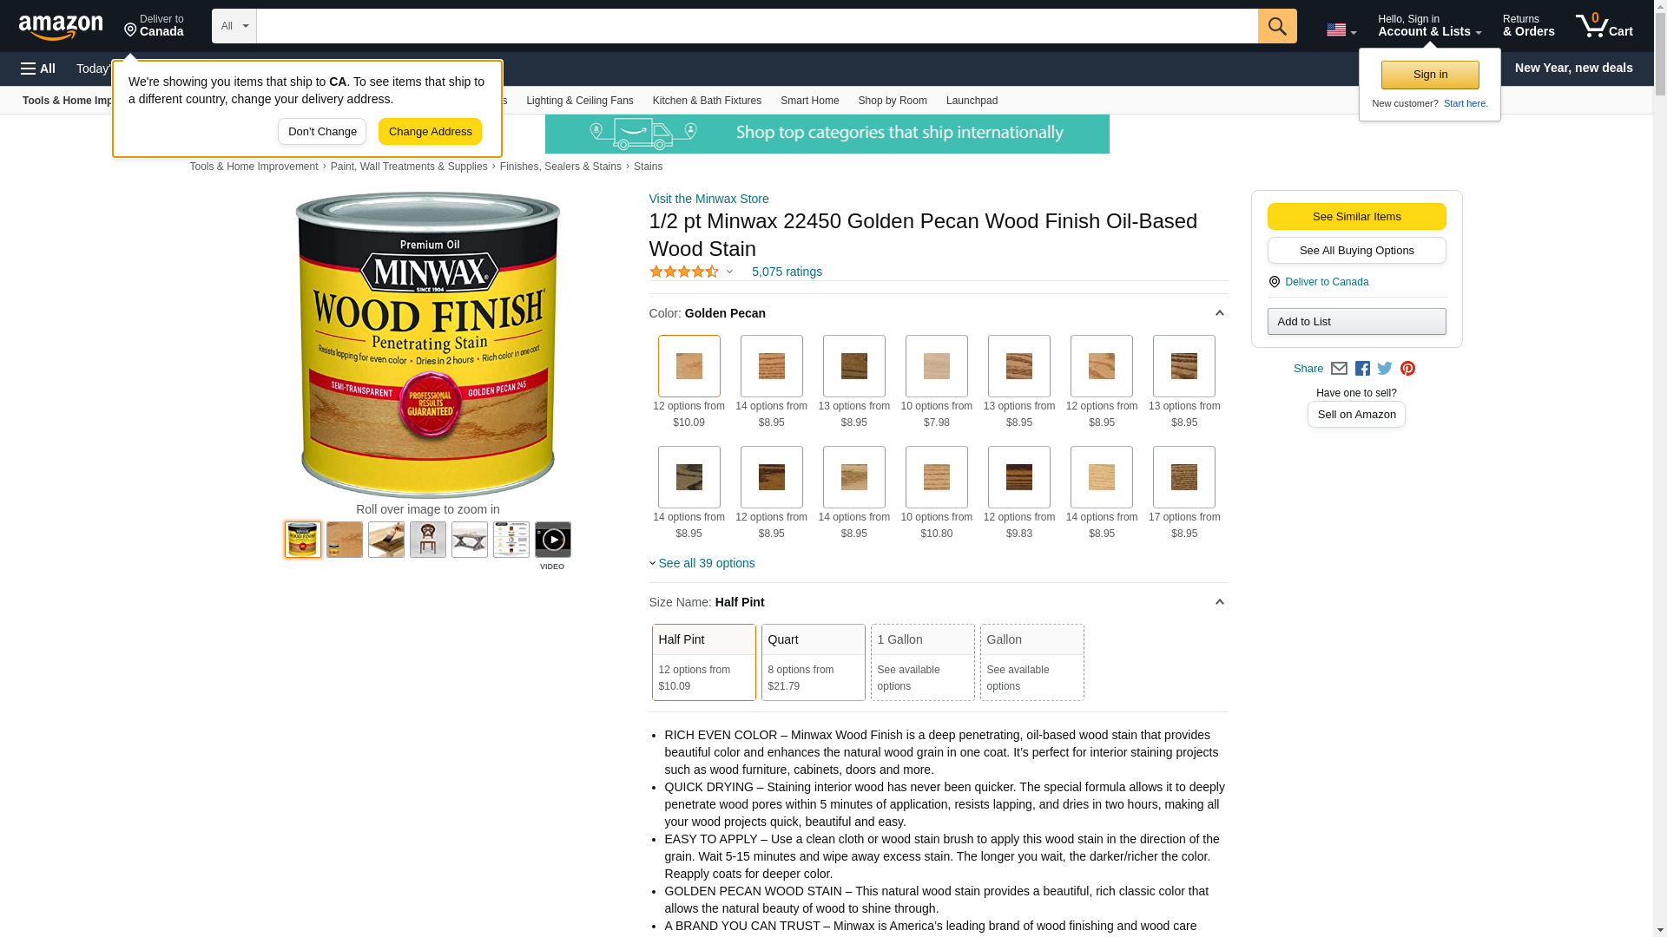Click the search text input field

[757, 26]
